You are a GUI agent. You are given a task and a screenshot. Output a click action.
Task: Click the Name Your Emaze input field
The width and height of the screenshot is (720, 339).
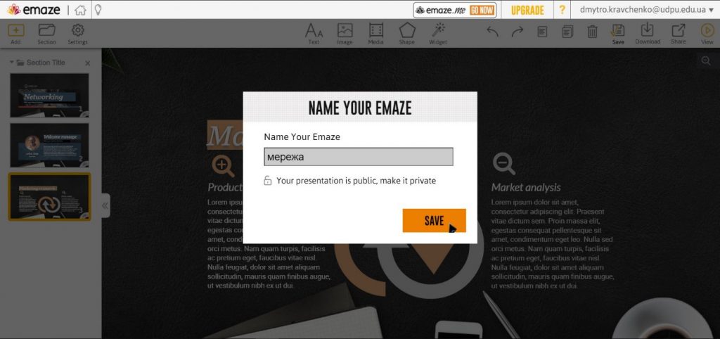358,157
